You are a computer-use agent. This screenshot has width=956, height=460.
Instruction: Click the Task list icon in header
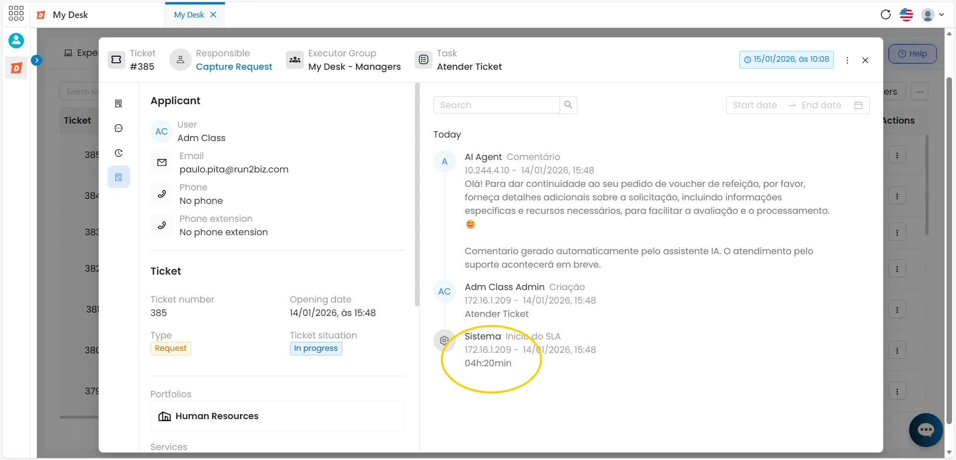[x=423, y=60]
